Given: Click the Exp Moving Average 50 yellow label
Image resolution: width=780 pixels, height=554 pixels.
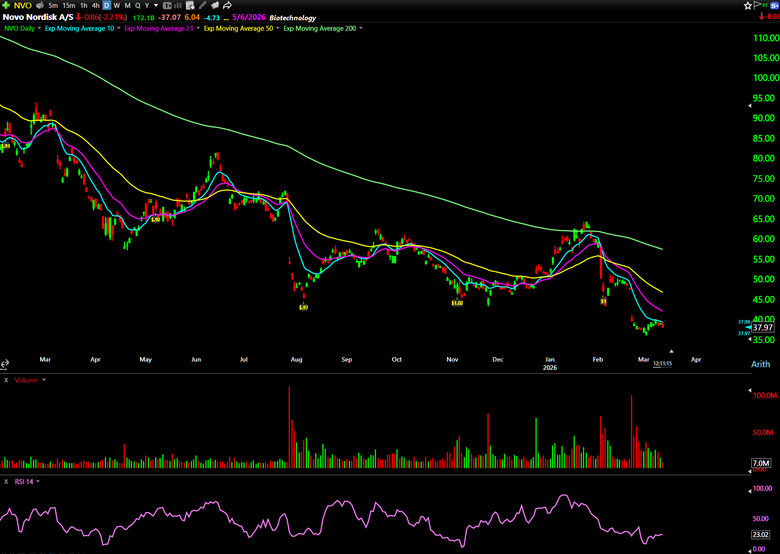Looking at the screenshot, I should tap(238, 28).
